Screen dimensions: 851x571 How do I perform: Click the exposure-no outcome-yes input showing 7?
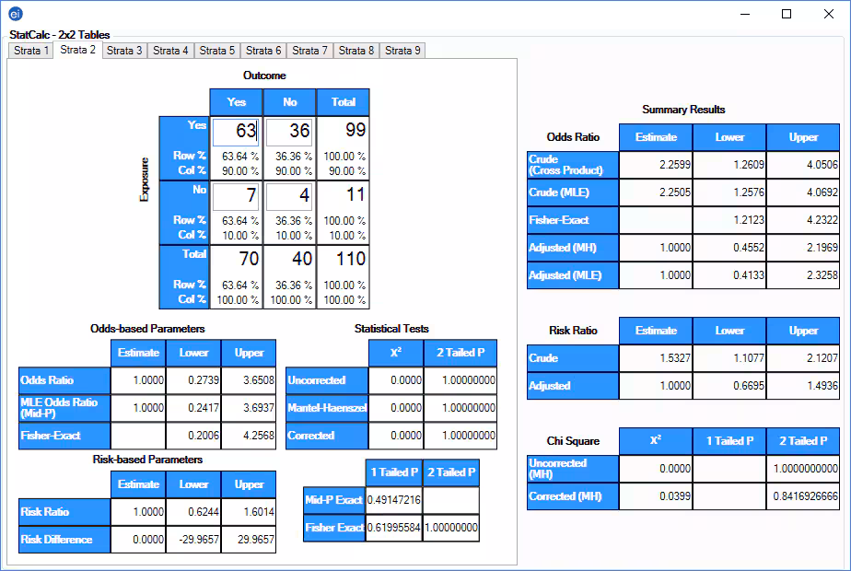236,196
